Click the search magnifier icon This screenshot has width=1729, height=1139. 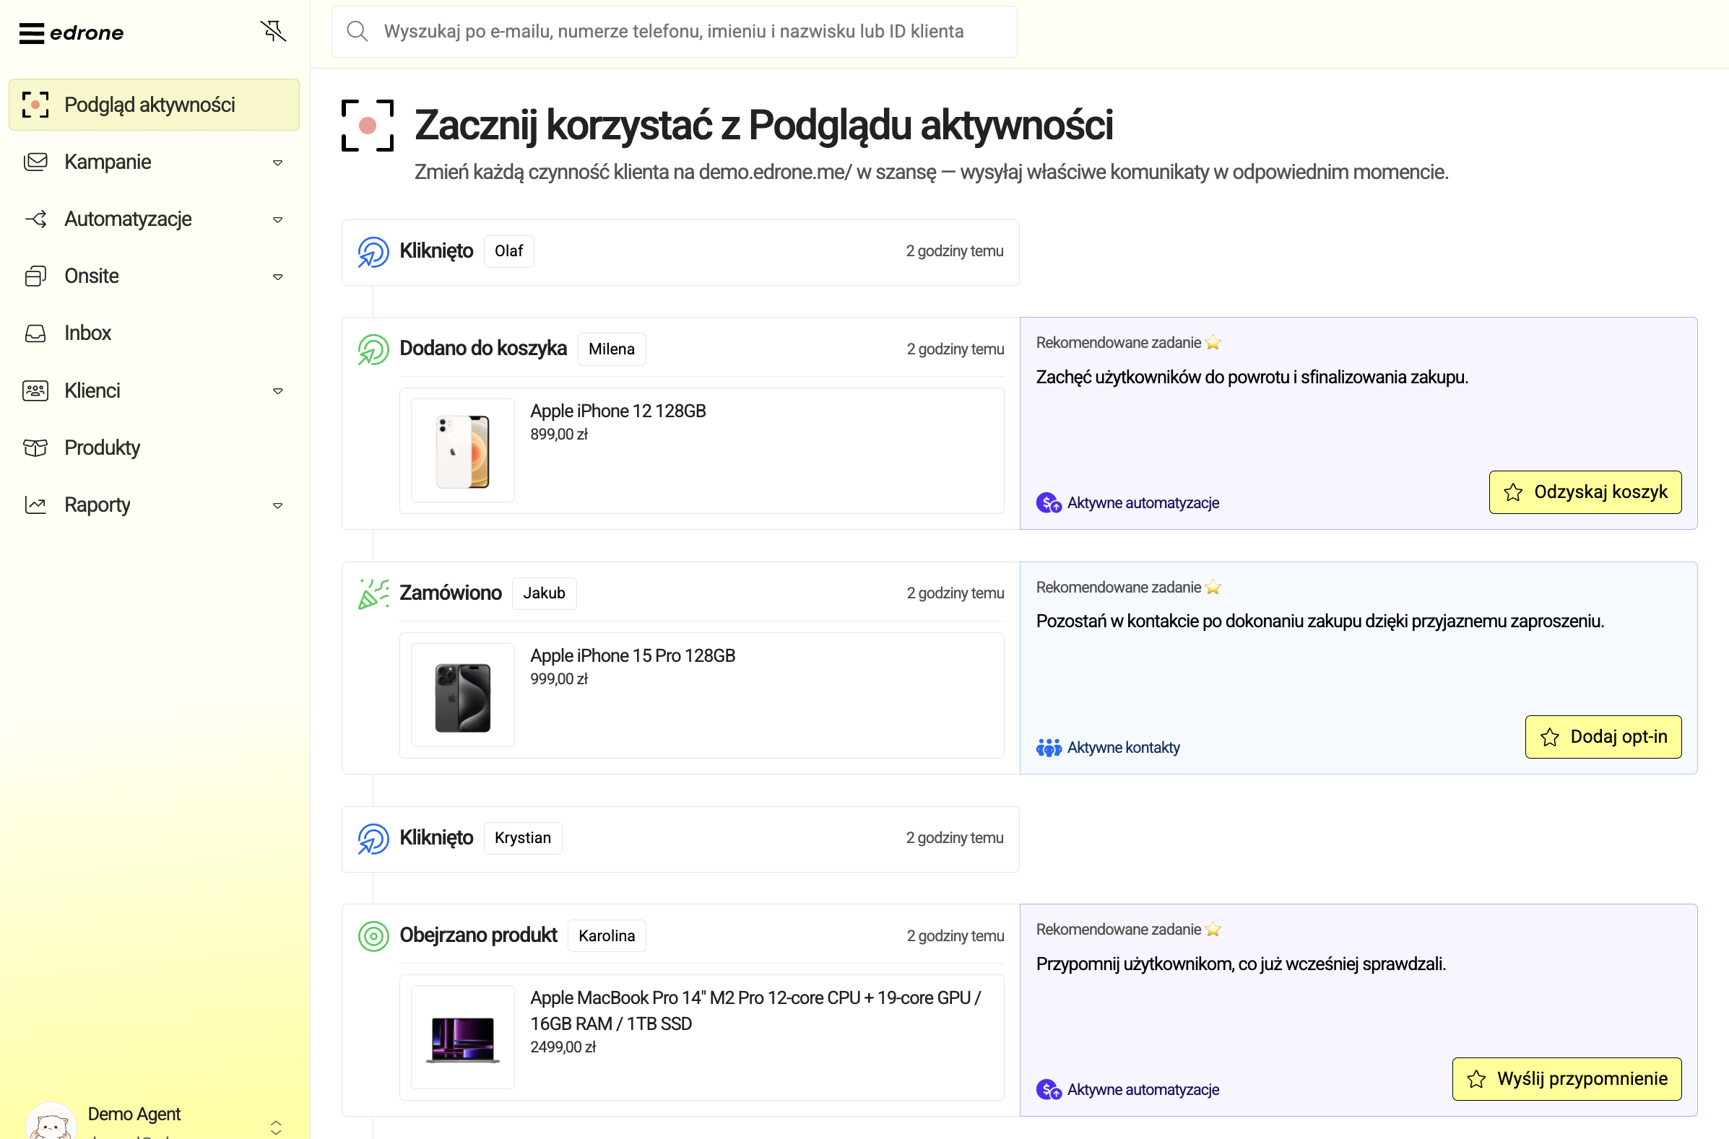[x=357, y=31]
